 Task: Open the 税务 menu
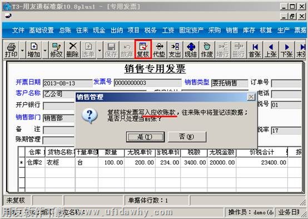(151, 30)
